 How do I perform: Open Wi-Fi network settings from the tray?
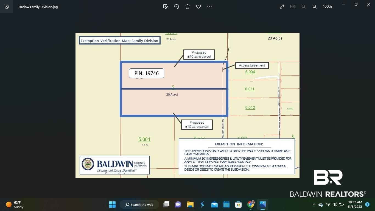328,205
